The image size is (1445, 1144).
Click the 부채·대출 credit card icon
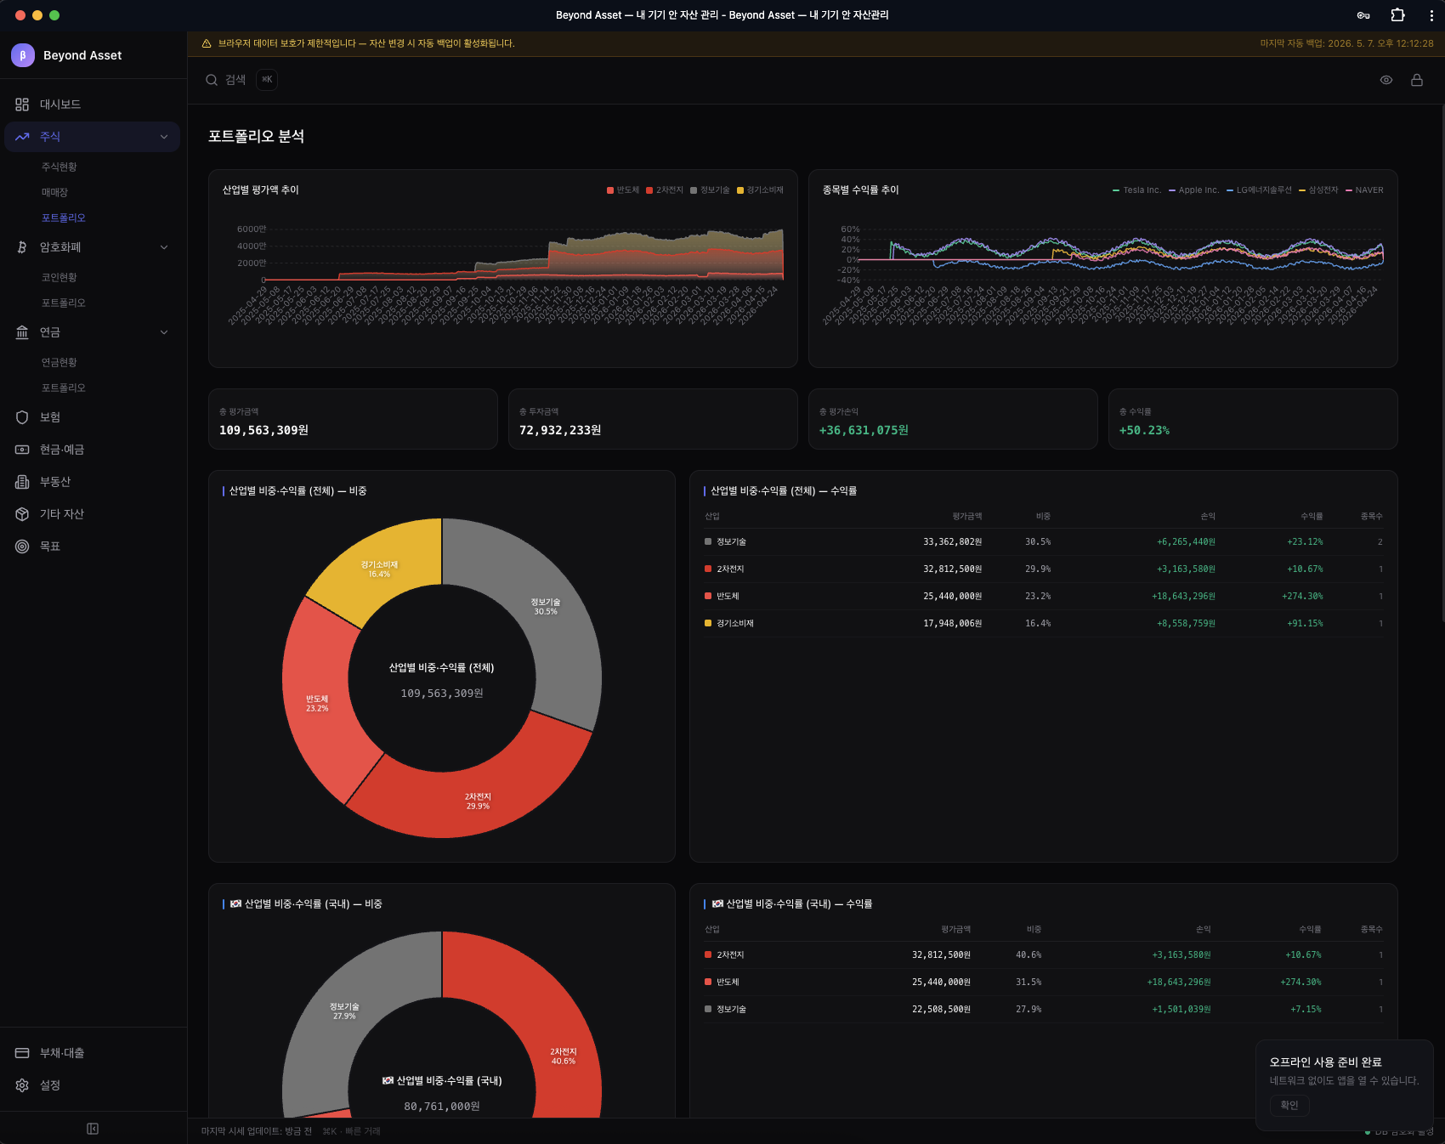point(22,1053)
